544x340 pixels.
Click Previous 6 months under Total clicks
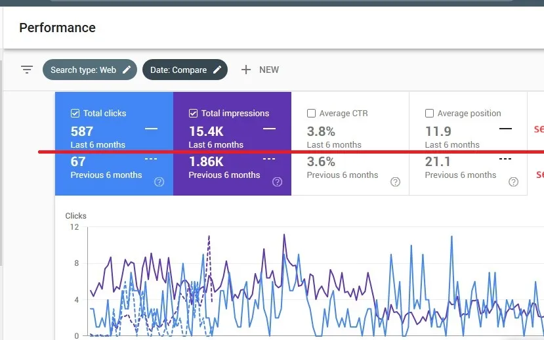pyautogui.click(x=106, y=175)
